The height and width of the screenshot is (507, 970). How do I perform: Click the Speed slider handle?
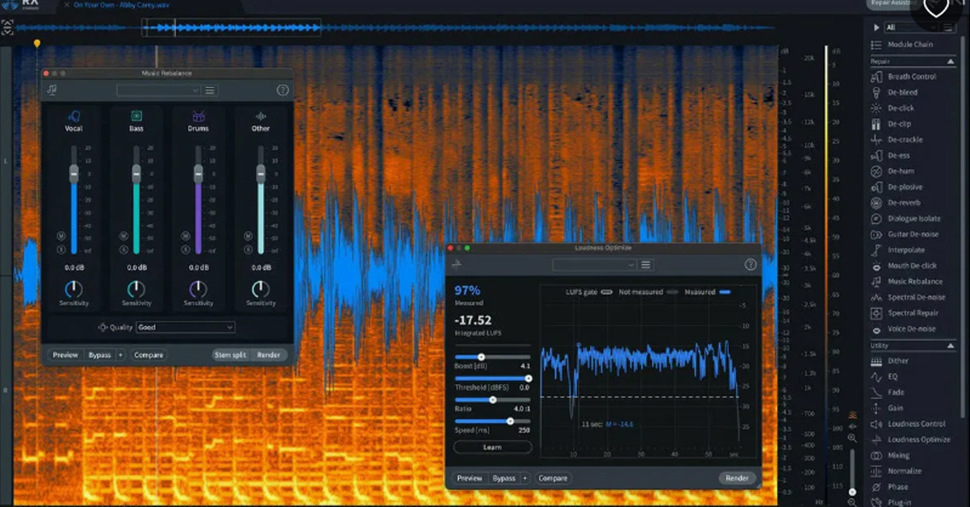tap(510, 421)
